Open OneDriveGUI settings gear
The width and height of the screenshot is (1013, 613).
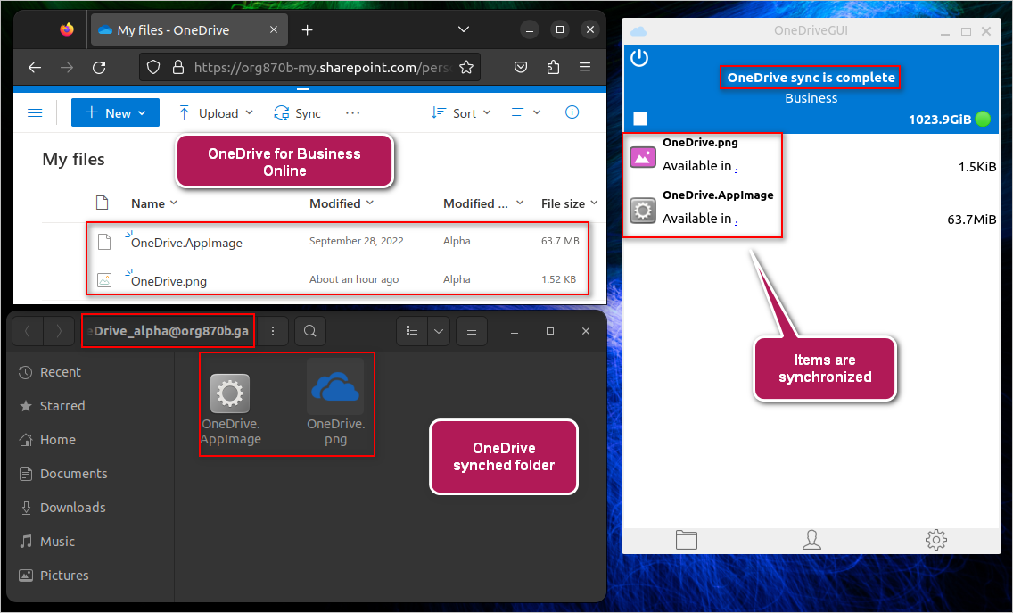coord(936,540)
